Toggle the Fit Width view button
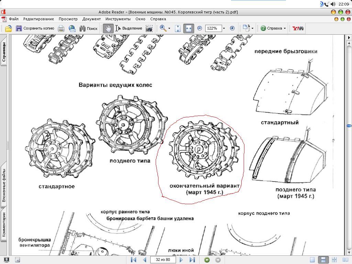This screenshot has width=352, height=264. coord(189,29)
